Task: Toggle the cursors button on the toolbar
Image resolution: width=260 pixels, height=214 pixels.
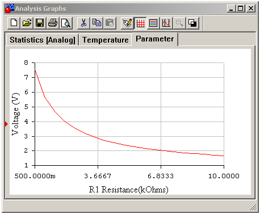Action: (x=166, y=23)
